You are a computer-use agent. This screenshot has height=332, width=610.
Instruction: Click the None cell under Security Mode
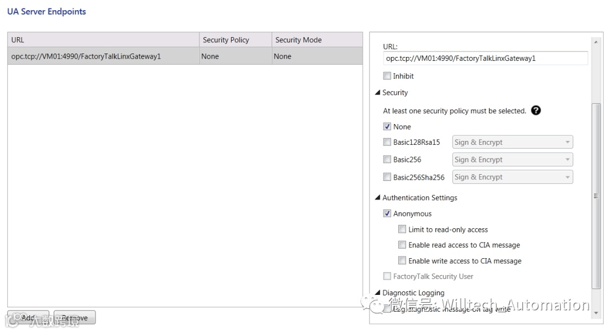tap(317, 56)
